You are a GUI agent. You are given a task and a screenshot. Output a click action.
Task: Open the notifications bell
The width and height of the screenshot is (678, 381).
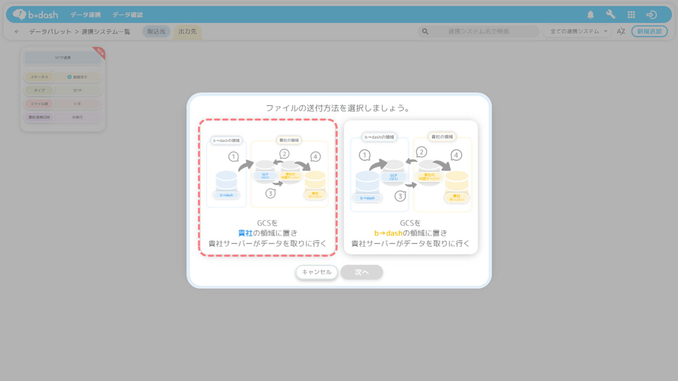[591, 15]
